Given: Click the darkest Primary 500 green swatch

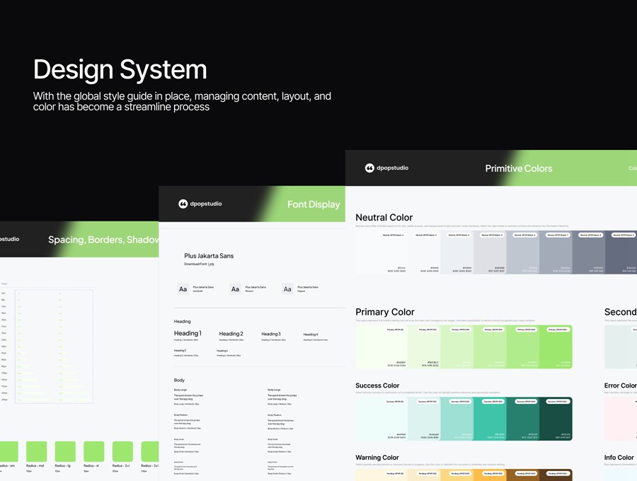Looking at the screenshot, I should (x=556, y=347).
